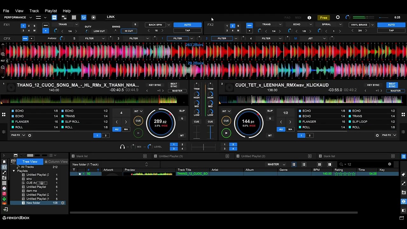The image size is (407, 229).
Task: Zoom in the waveform with magnifier plus
Action: coord(3,54)
